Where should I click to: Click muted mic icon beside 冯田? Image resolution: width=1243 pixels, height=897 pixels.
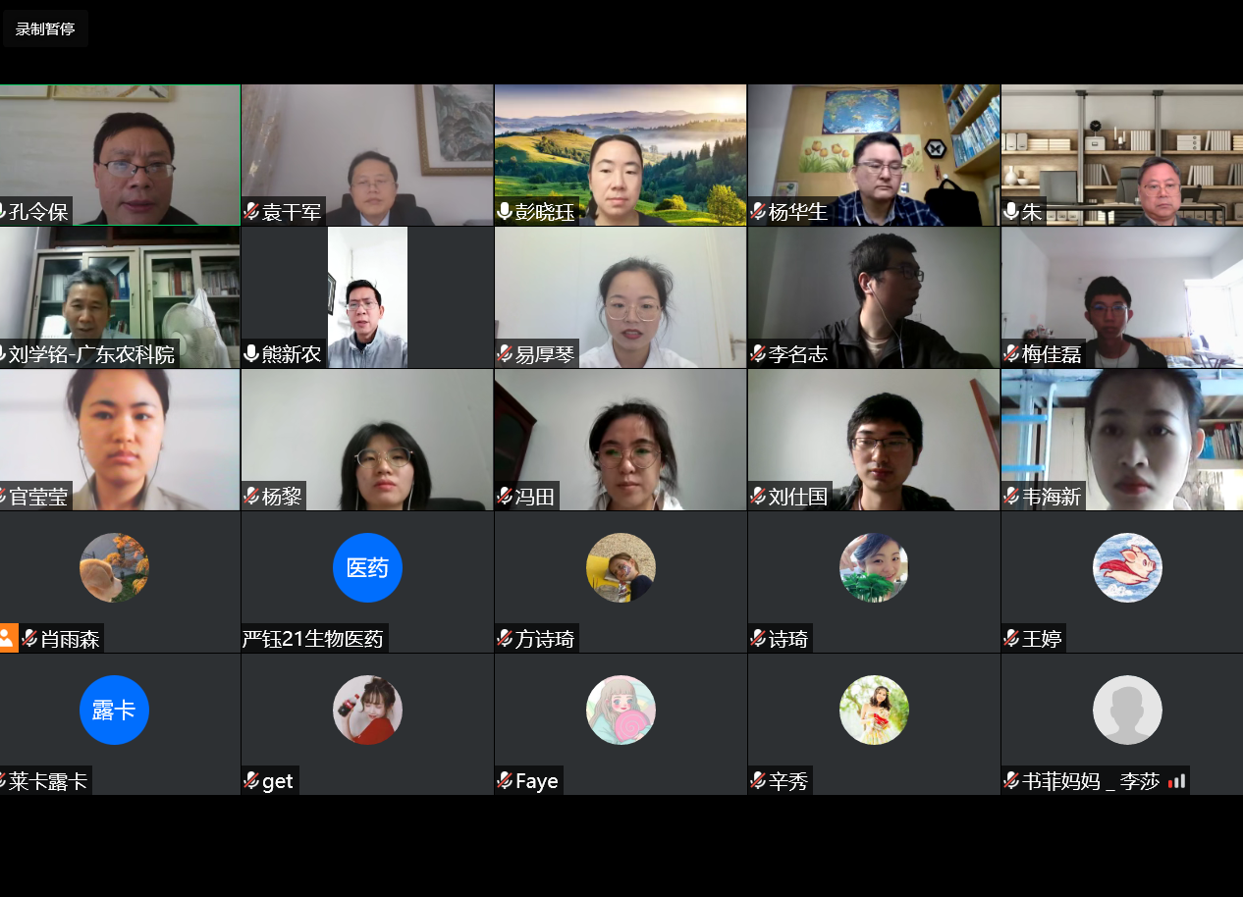pos(505,496)
